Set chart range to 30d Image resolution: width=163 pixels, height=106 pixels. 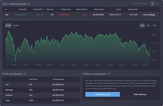pyautogui.click(x=148, y=26)
